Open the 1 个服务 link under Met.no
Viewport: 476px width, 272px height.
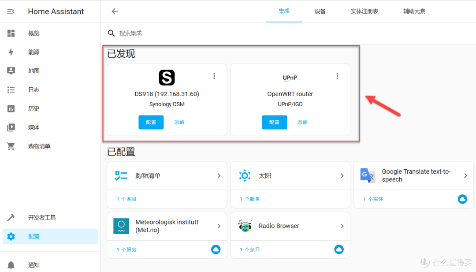coord(126,250)
